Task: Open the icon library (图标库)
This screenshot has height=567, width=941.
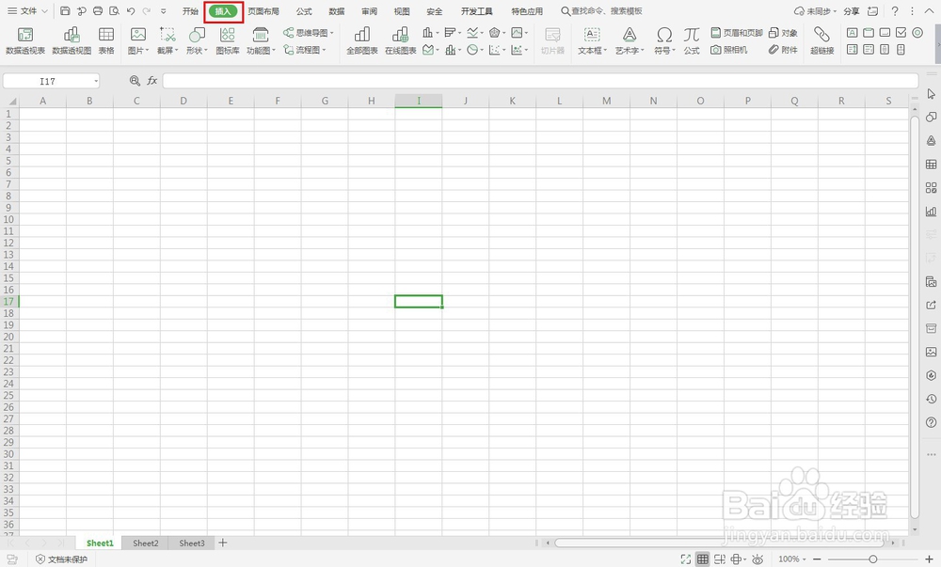Action: tap(228, 41)
